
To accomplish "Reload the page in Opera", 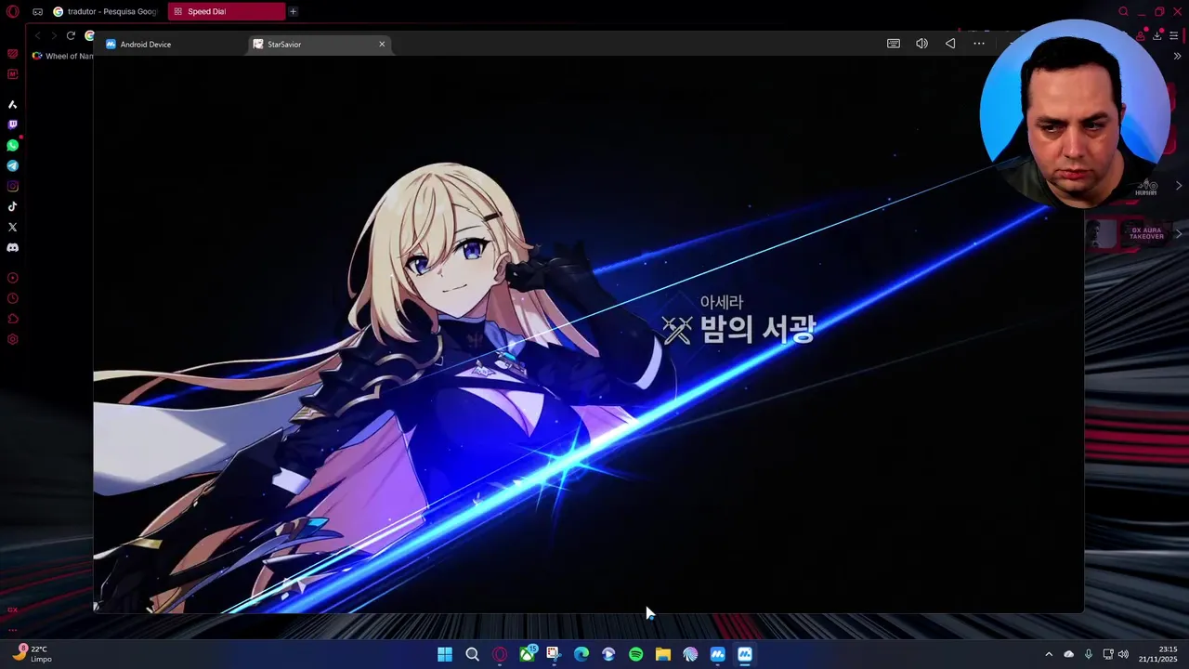I will tap(71, 35).
